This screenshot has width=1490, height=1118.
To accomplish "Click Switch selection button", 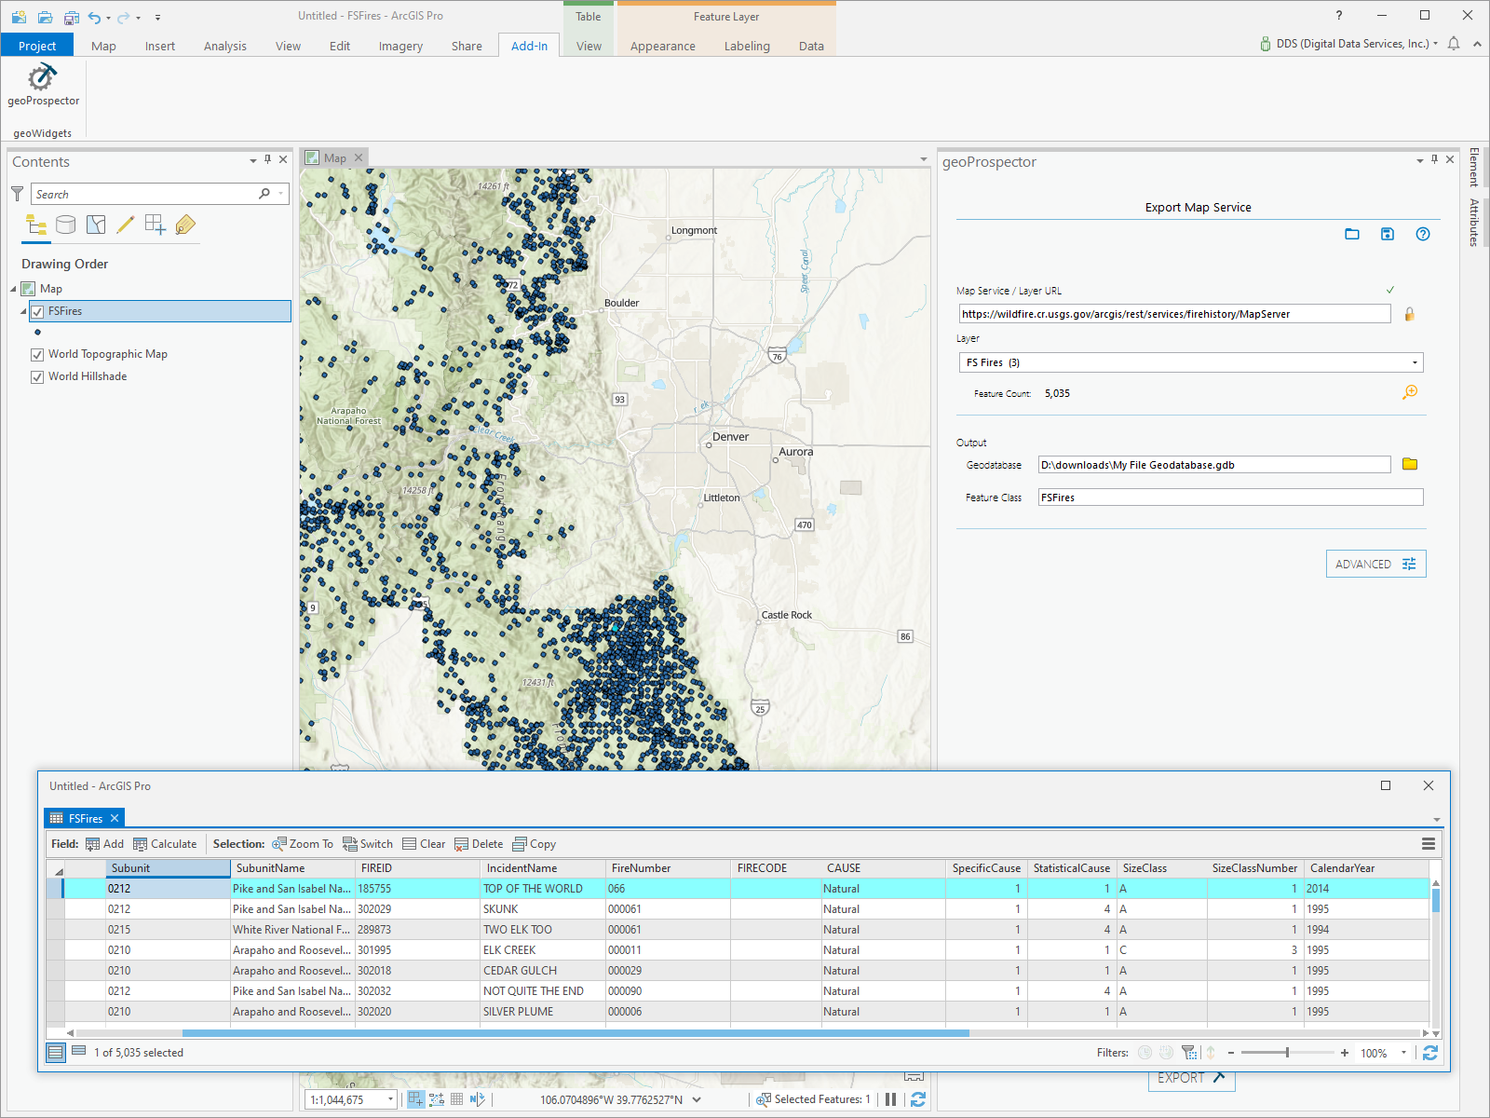I will 367,844.
